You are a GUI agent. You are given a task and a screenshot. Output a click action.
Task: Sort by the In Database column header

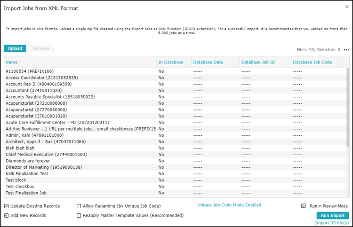coord(170,62)
